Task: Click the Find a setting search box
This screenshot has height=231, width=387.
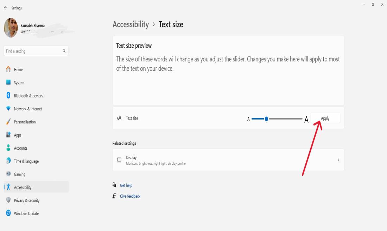Action: pyautogui.click(x=33, y=51)
